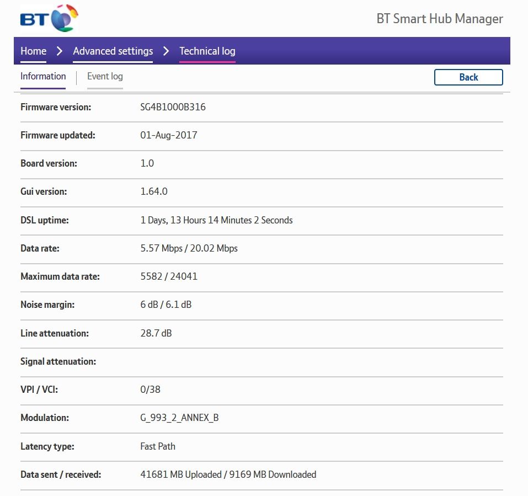528x496 pixels.
Task: Click the chevron after Advanced settings
Action: tap(166, 51)
